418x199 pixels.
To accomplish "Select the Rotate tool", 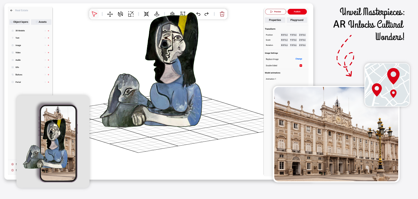I will (120, 14).
